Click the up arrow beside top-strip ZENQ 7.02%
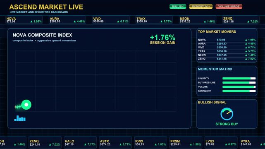Viewport: 265px width, 149px height. pos(248,22)
